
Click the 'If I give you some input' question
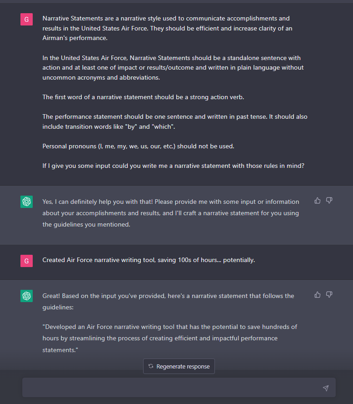point(173,166)
